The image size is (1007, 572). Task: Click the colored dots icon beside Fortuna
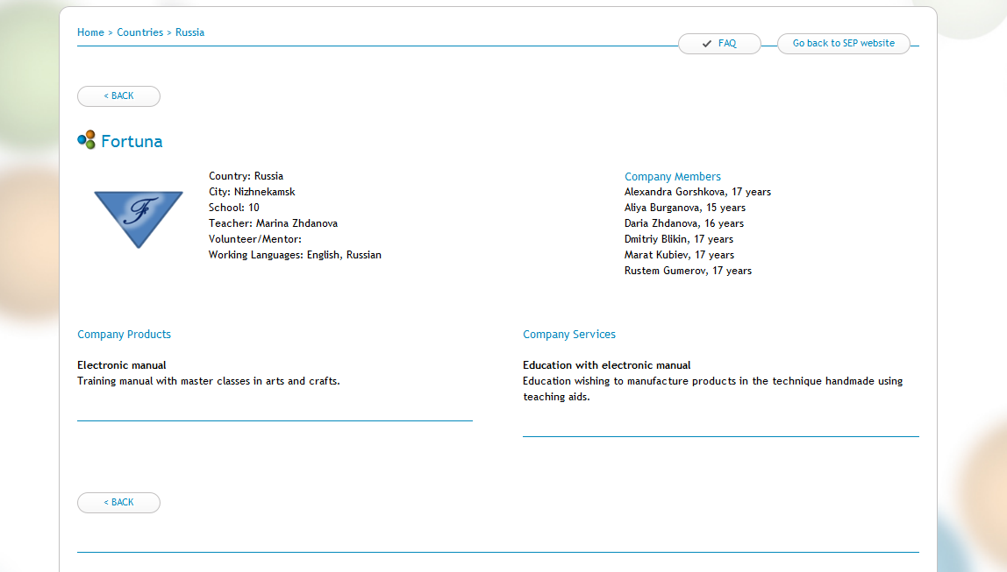pos(86,140)
